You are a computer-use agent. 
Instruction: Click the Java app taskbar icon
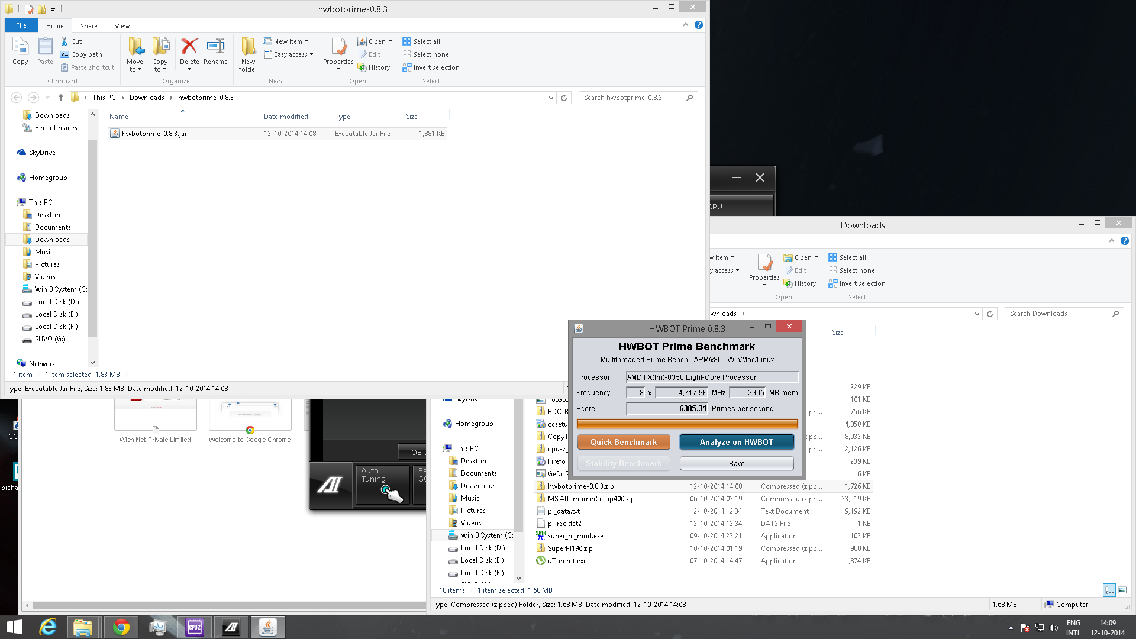[x=268, y=627]
